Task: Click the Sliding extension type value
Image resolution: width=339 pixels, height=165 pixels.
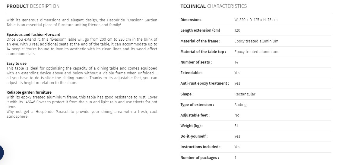Action: (240, 105)
